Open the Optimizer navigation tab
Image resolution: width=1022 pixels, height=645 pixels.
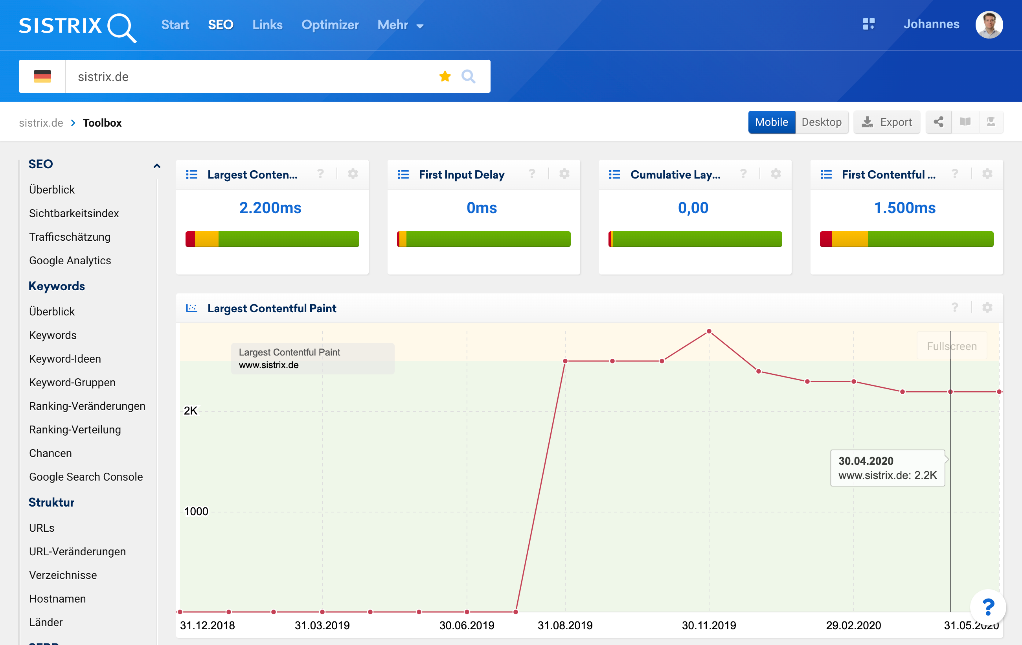pos(330,25)
